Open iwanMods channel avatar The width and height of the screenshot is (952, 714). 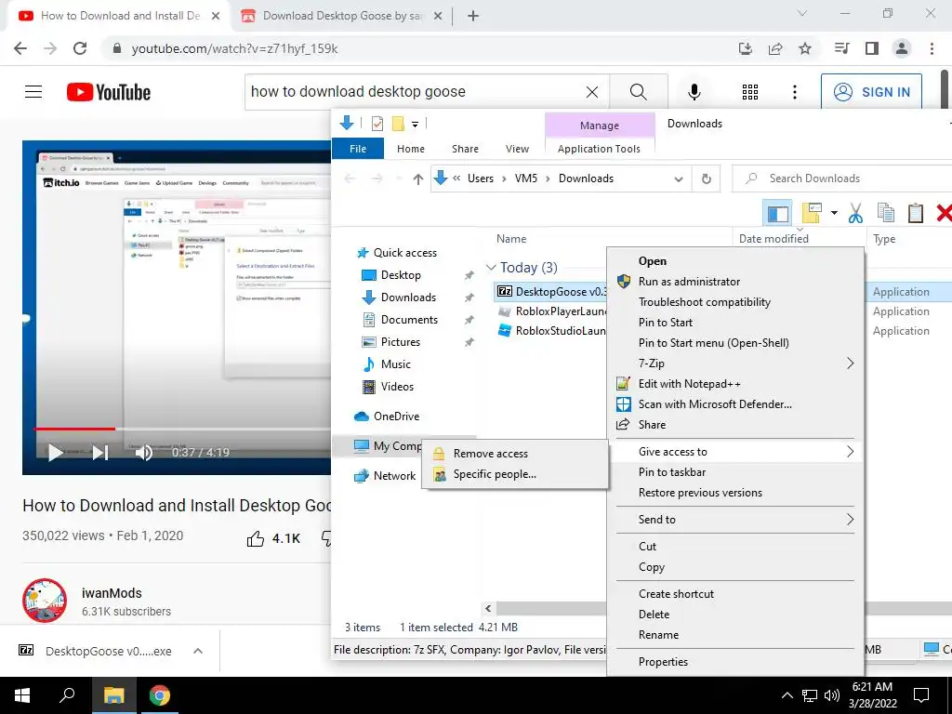pos(45,601)
